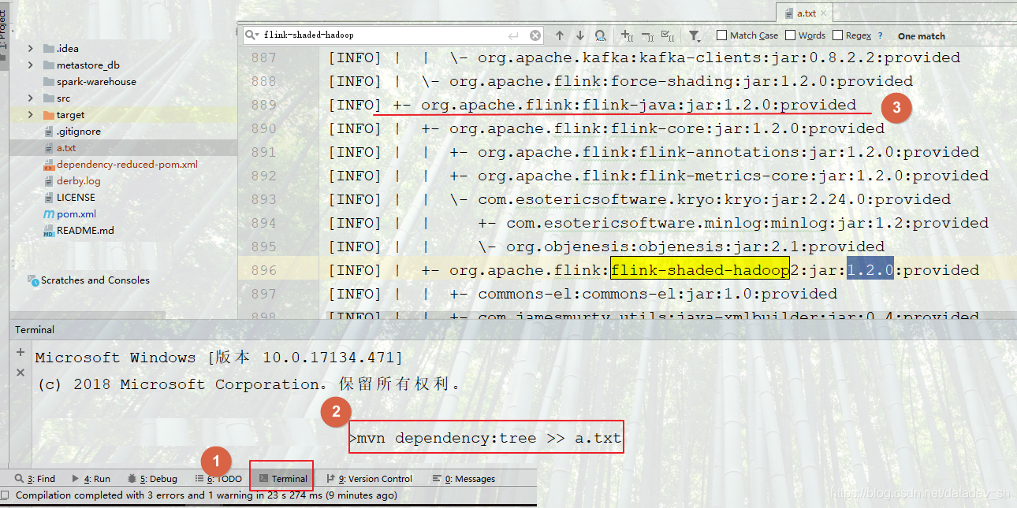The height and width of the screenshot is (508, 1017).
Task: Toggle the Words checkbox
Action: pos(791,35)
